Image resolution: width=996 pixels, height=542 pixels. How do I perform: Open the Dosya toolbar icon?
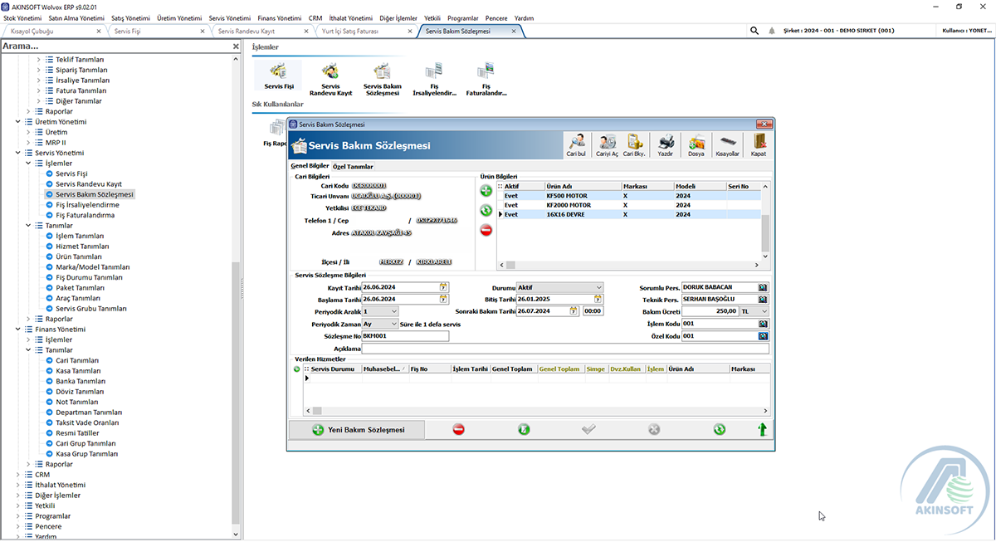(696, 144)
